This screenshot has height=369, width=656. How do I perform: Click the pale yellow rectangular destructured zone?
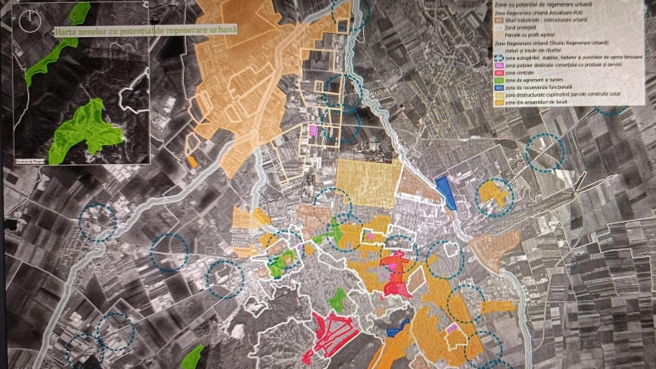point(365,183)
